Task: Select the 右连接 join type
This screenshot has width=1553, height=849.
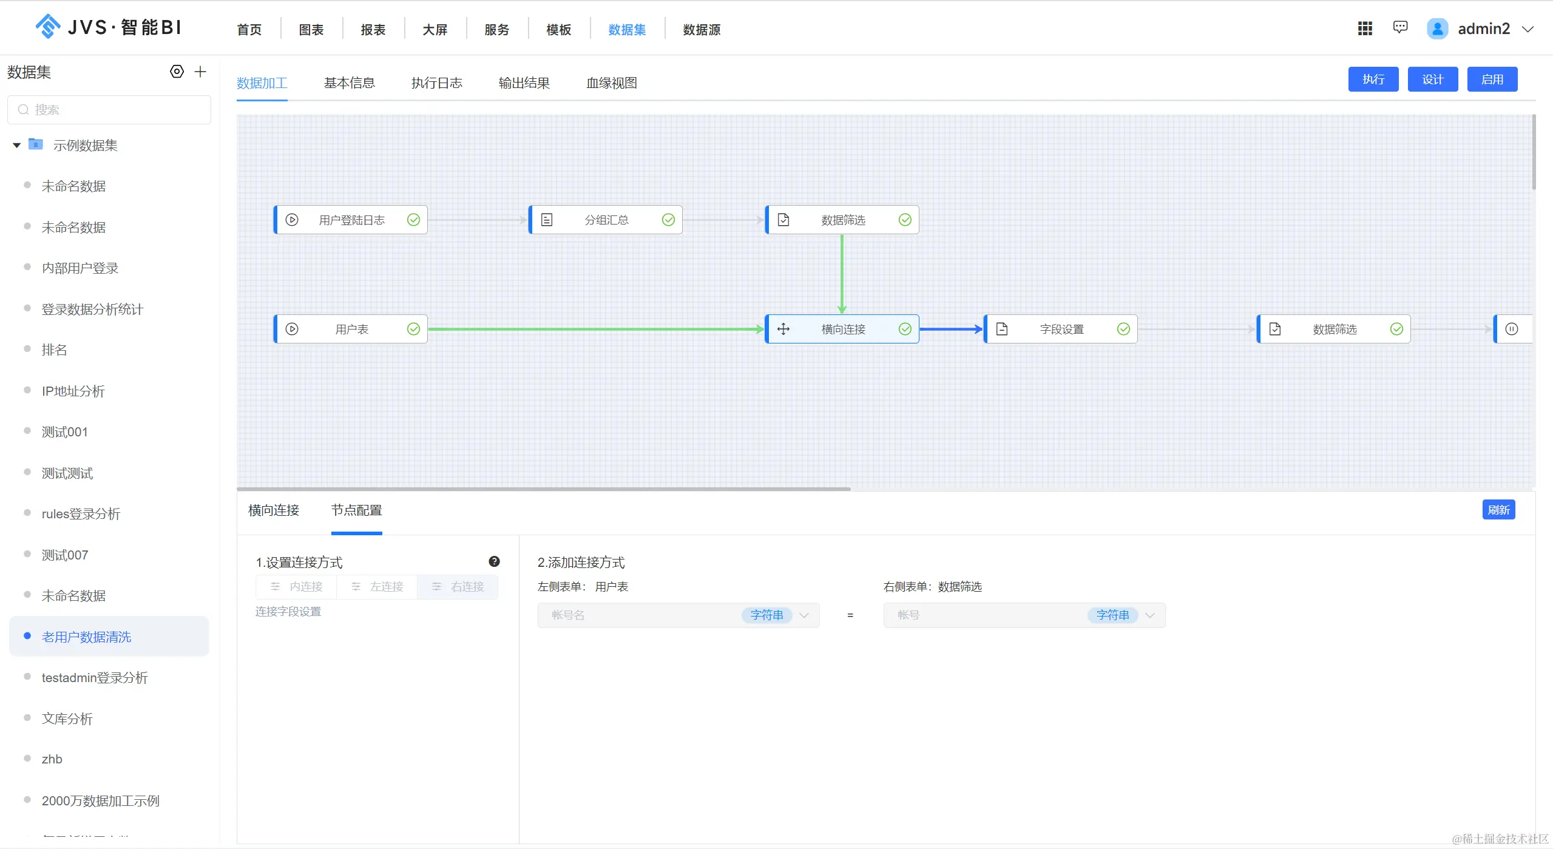Action: [x=458, y=586]
